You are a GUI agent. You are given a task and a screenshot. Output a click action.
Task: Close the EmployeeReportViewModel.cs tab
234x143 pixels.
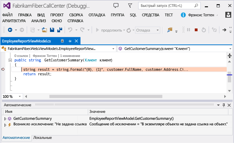76,41
